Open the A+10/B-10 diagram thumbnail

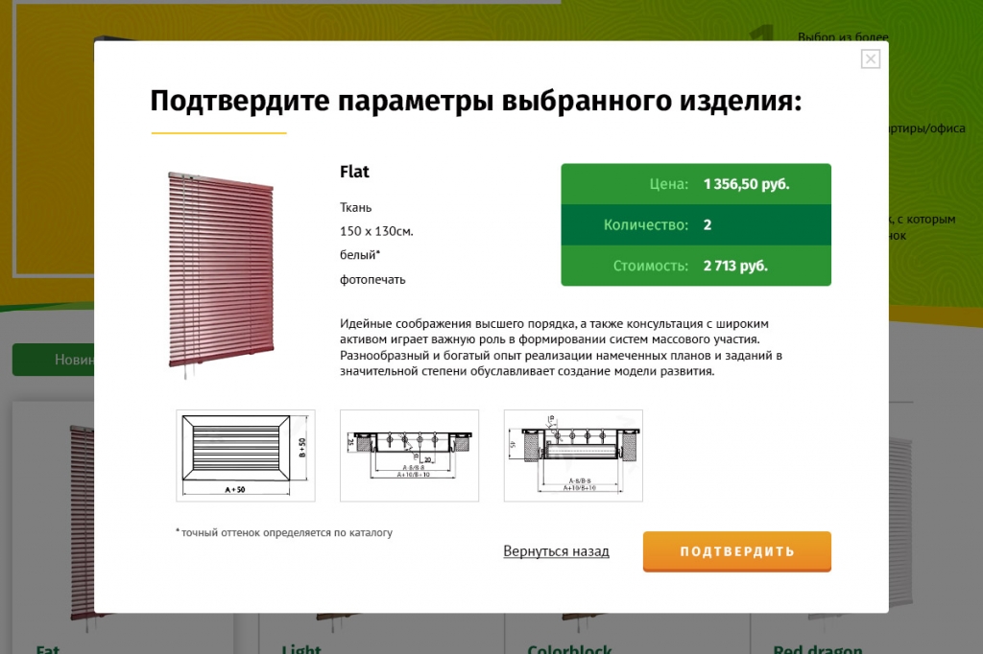pos(409,455)
